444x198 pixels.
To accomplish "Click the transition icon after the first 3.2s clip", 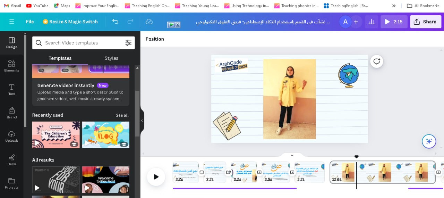I will 201,172.
